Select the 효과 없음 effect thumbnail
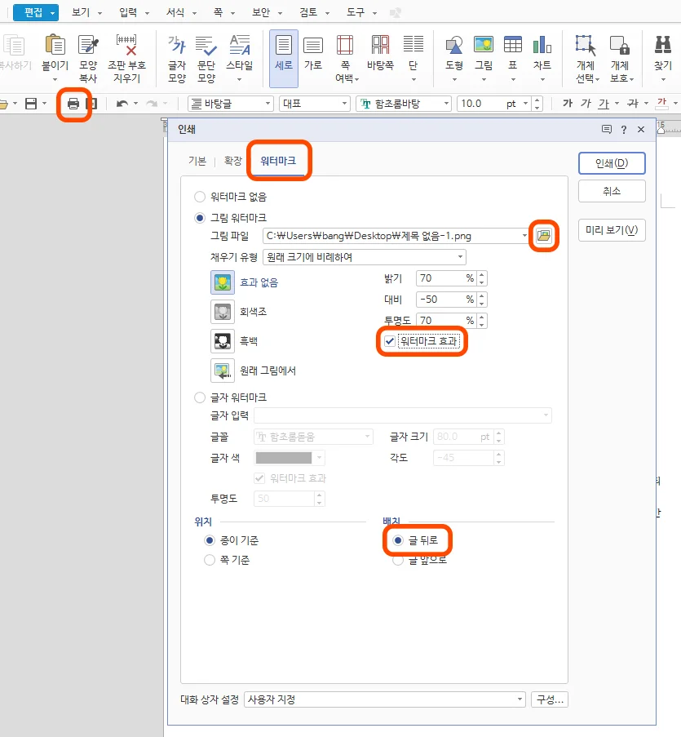The image size is (681, 737). point(223,282)
